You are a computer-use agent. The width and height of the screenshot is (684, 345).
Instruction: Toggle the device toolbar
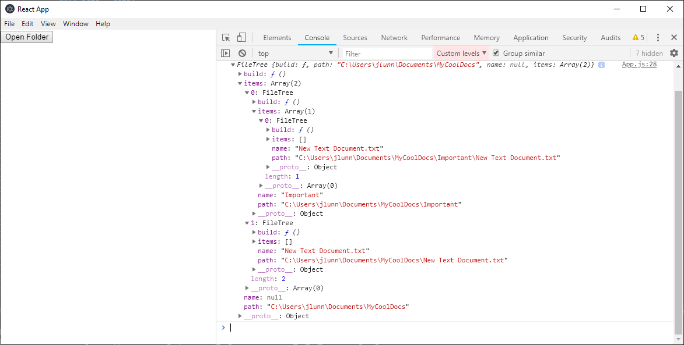coord(241,37)
